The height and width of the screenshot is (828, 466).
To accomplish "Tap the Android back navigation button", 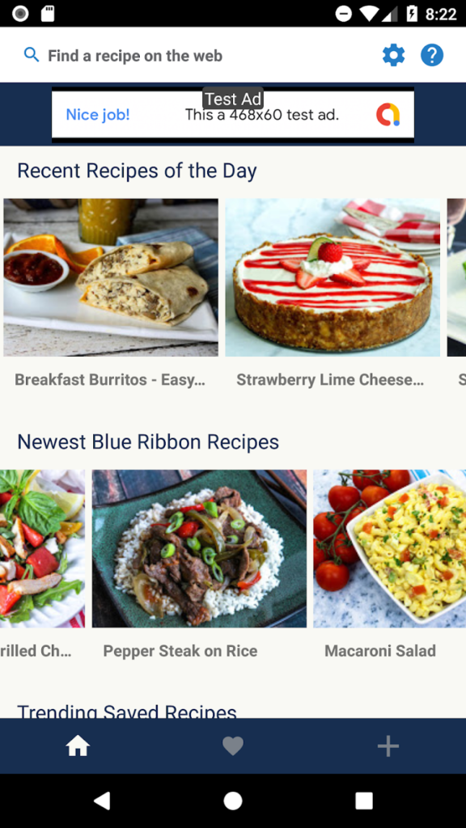I will pyautogui.click(x=101, y=801).
